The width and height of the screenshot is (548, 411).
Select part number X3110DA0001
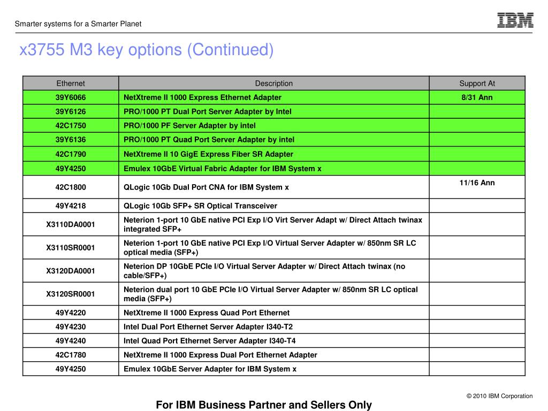tap(71, 224)
